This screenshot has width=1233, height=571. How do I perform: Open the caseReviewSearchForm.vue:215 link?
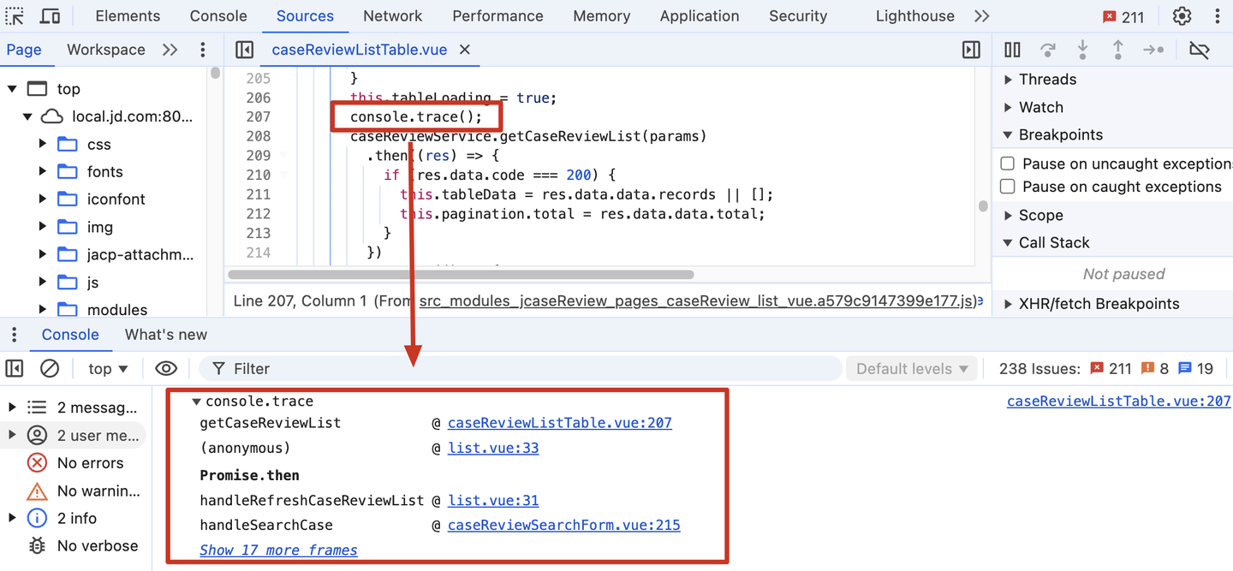(563, 526)
